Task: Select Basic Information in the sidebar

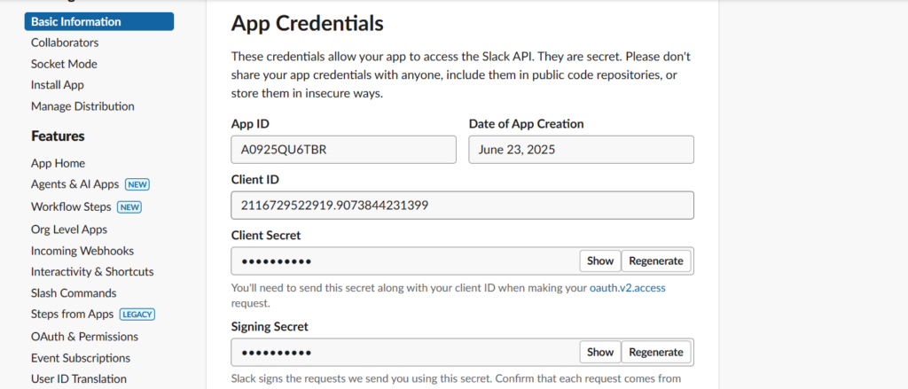Action: click(99, 21)
